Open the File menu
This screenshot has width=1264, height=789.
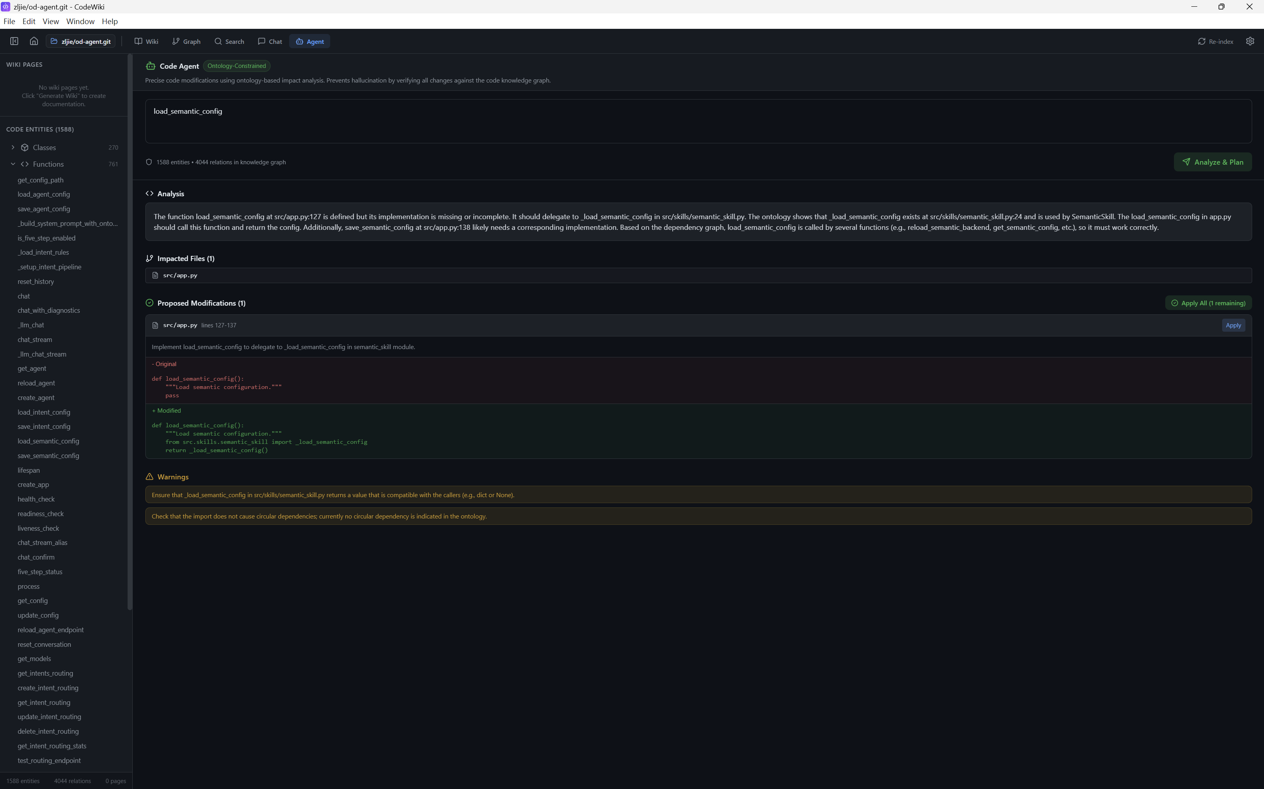pos(9,21)
